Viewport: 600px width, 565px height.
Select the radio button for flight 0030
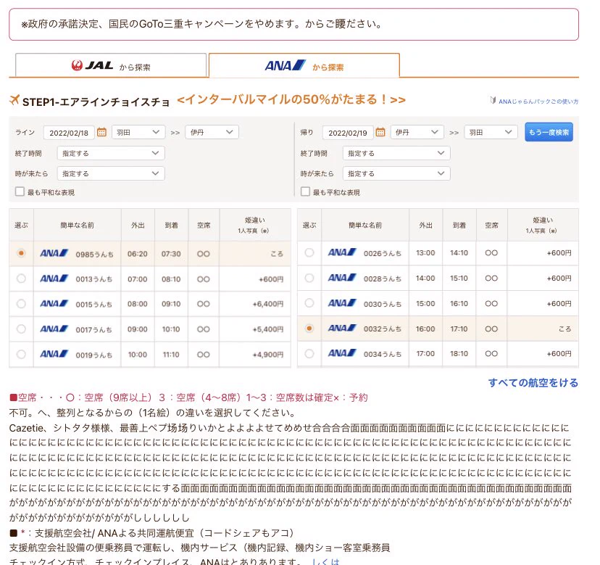coord(309,303)
